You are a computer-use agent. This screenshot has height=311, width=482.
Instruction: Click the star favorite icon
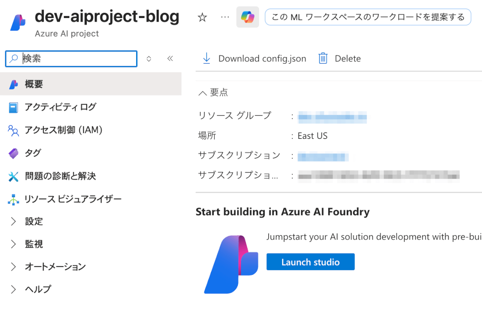coord(202,17)
